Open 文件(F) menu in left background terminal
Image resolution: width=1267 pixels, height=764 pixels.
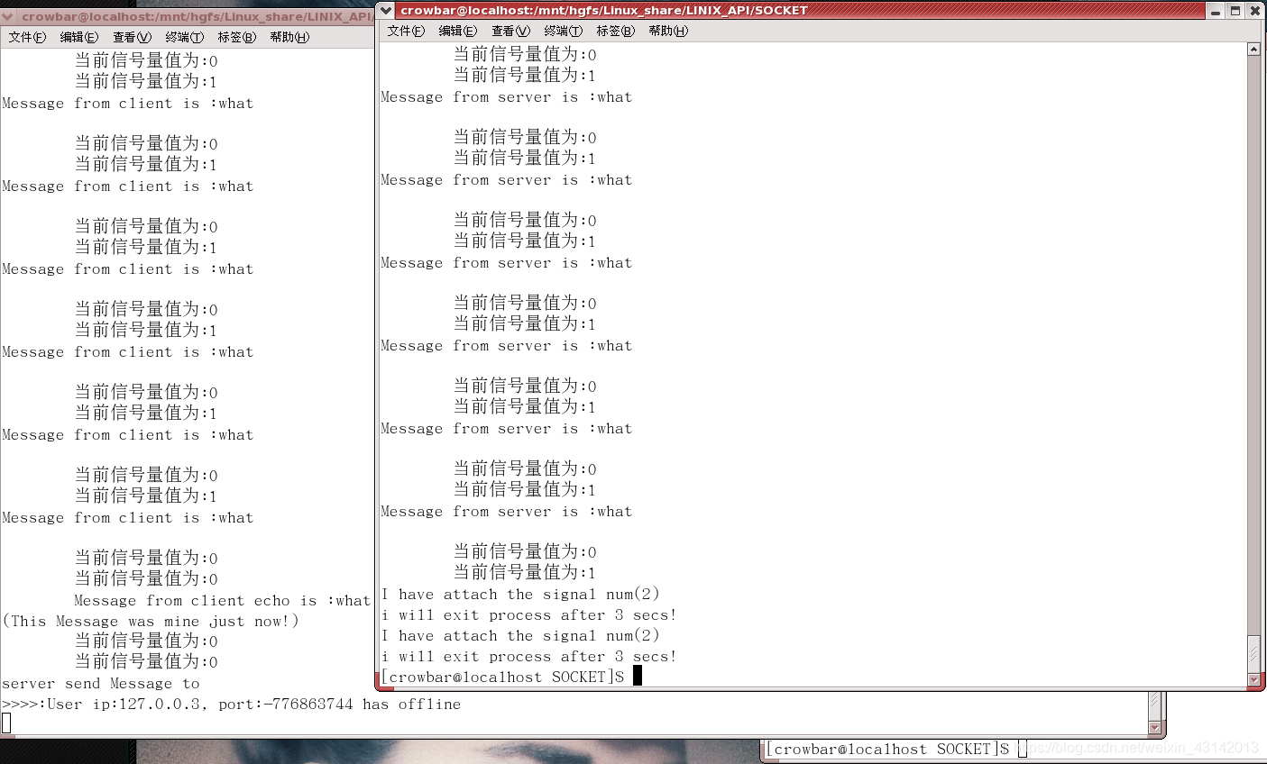click(27, 37)
